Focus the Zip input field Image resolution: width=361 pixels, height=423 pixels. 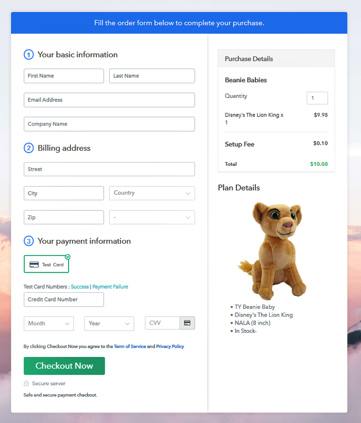[64, 217]
